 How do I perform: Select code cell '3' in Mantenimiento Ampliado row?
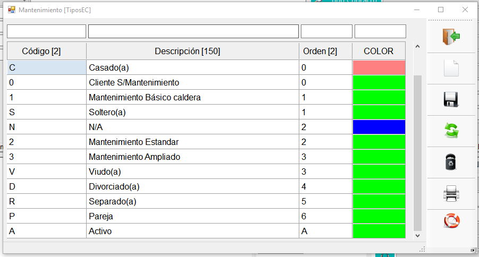coord(47,157)
